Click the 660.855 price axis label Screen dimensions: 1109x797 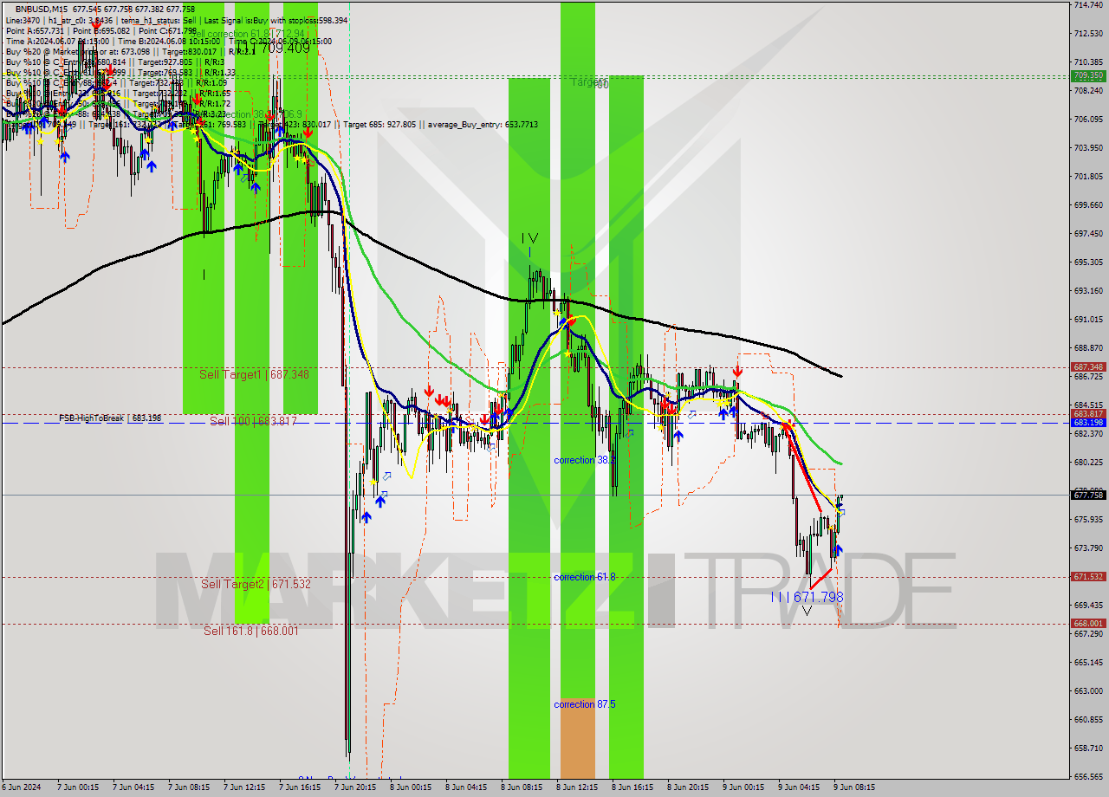(1088, 719)
